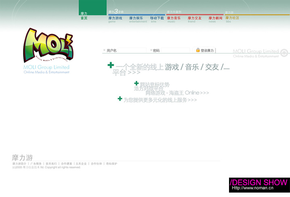Screen dimensions: 290x197
Task: Visit 摩力社区 bbs community
Action: [x=232, y=18]
